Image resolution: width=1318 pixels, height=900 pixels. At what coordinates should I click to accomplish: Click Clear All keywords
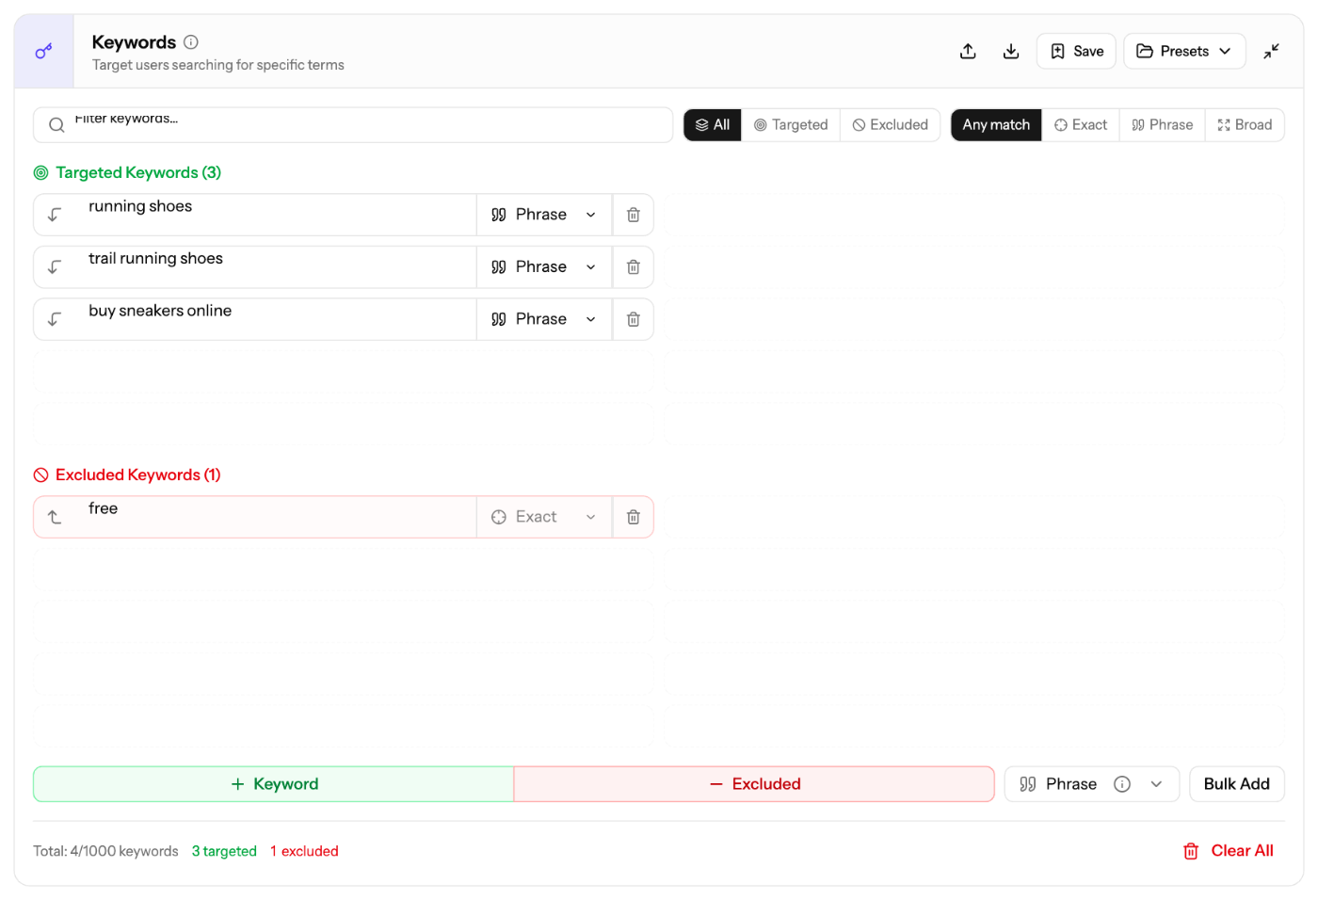(1229, 851)
